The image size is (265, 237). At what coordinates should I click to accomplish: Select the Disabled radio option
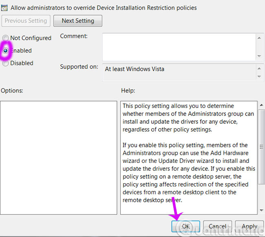pos(6,64)
